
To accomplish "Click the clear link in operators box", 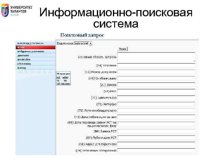I will (65, 83).
